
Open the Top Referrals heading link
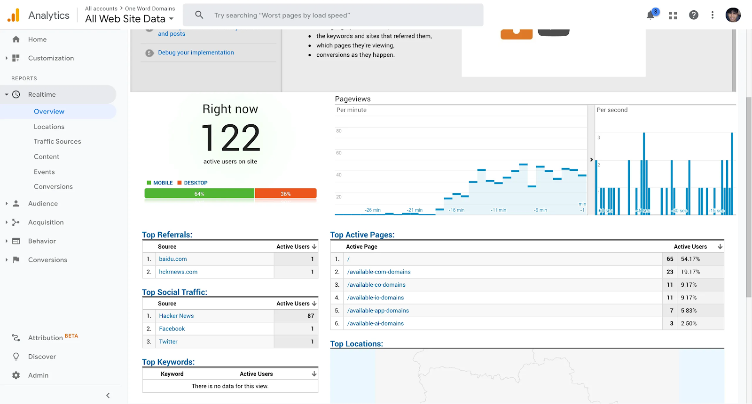click(x=167, y=235)
